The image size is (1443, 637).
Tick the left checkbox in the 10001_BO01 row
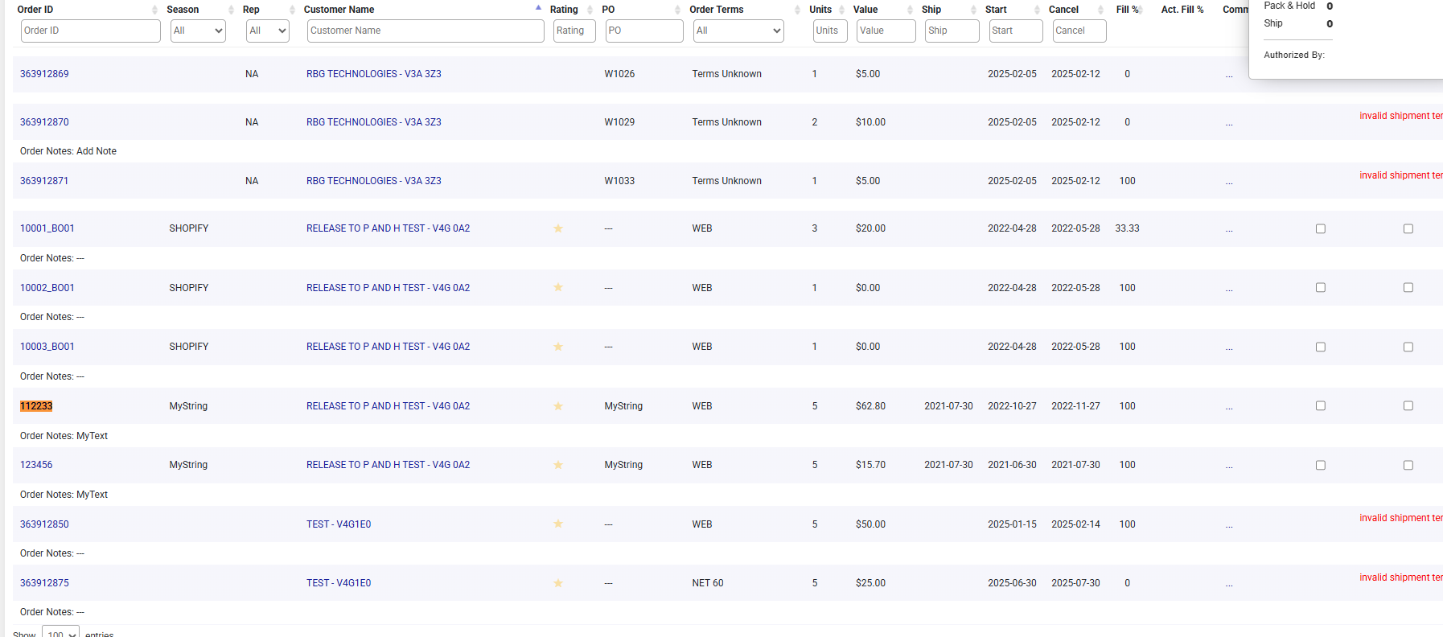1320,229
